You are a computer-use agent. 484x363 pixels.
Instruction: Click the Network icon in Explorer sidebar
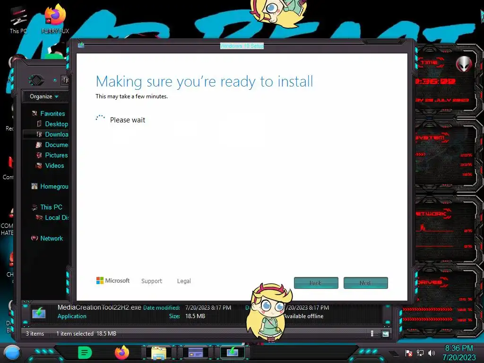[x=34, y=238]
